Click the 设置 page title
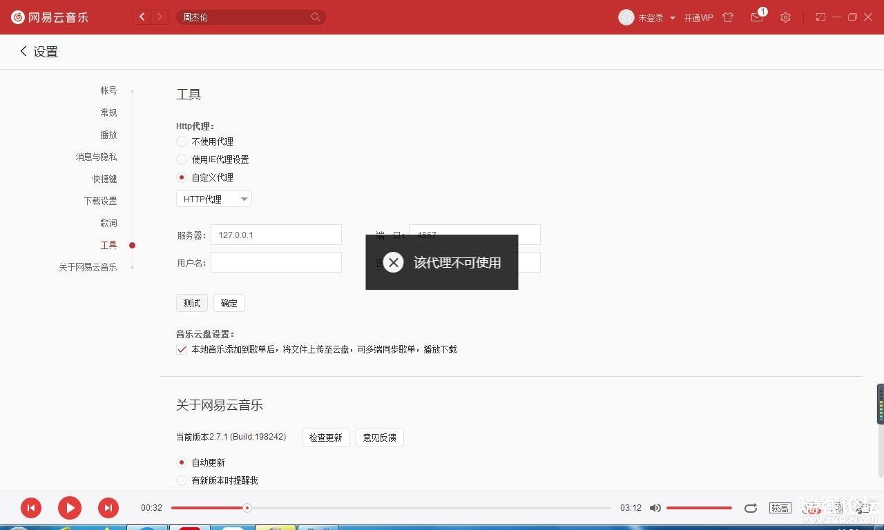 (x=46, y=52)
